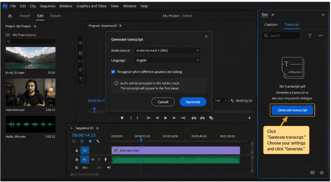Play the sequence in Program monitor

click(166, 118)
